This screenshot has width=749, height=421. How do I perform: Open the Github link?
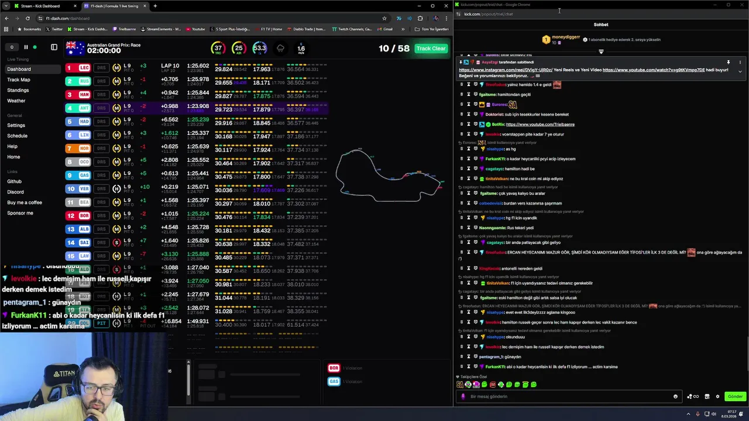pyautogui.click(x=14, y=181)
